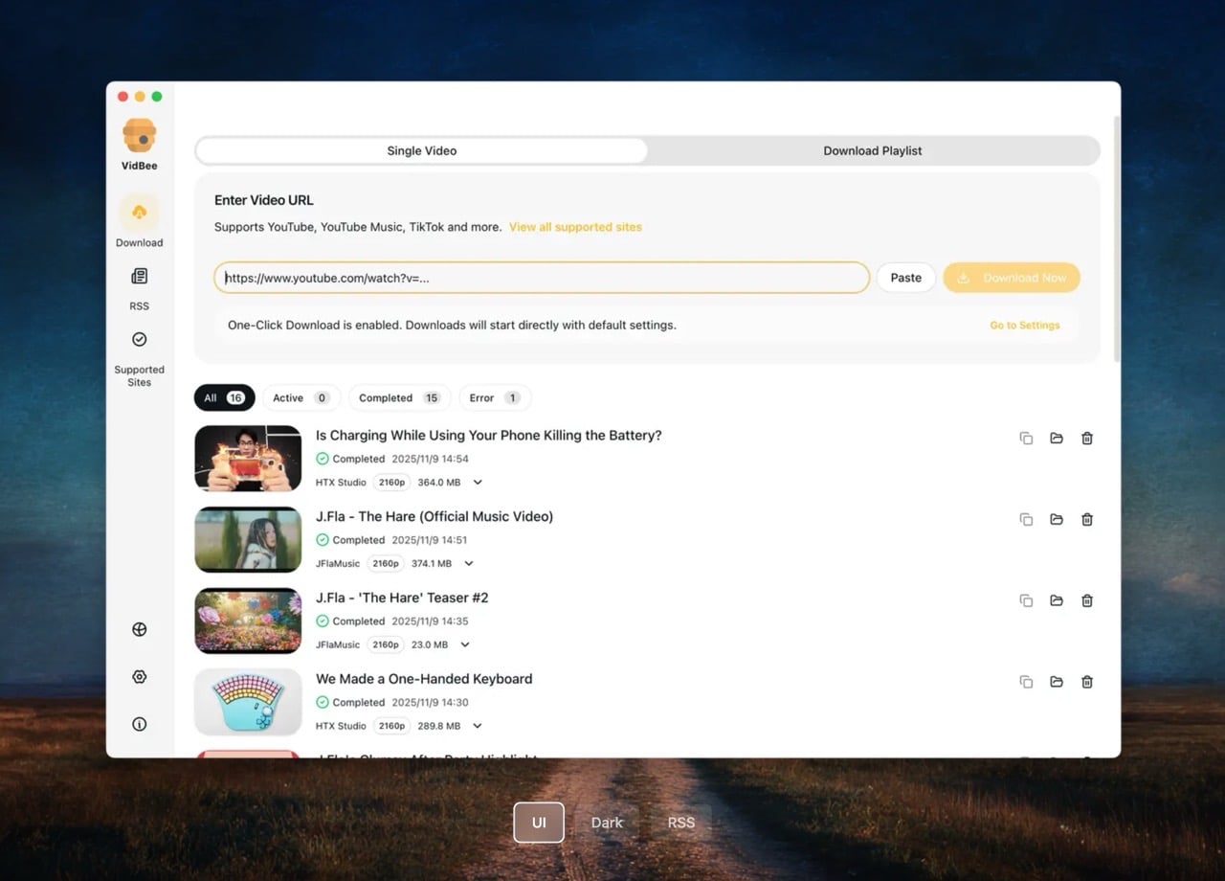Viewport: 1225px width, 881px height.
Task: Filter list to Active downloads
Action: click(301, 397)
